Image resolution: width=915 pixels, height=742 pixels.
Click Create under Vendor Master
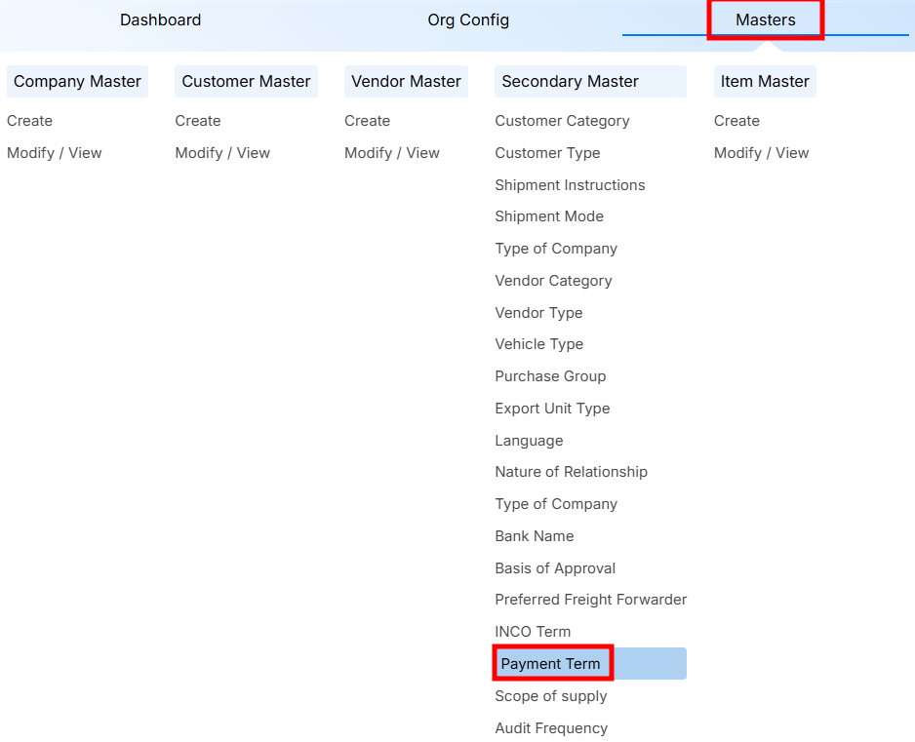coord(367,121)
